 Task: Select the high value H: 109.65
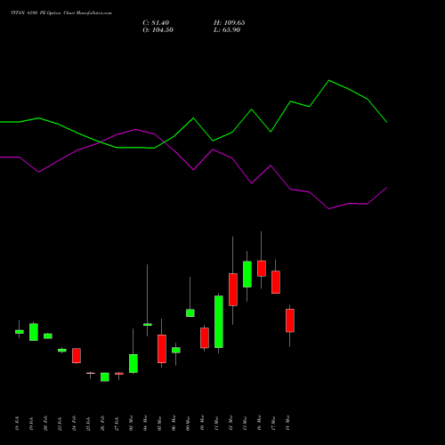coord(230,23)
